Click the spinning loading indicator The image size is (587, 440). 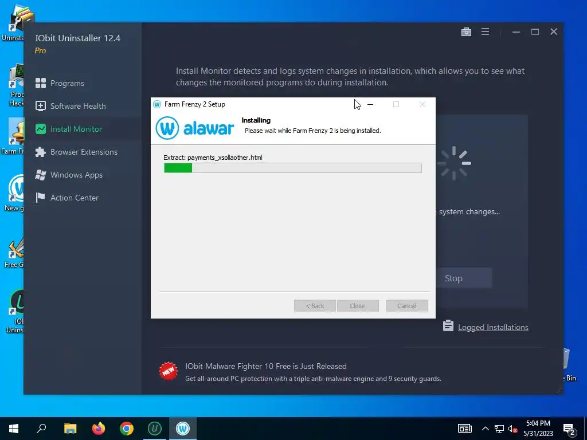click(454, 163)
